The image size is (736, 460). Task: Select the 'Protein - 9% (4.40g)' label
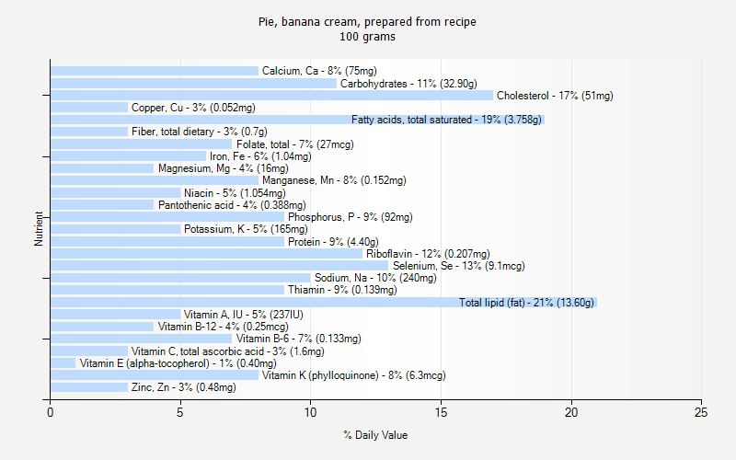point(333,242)
